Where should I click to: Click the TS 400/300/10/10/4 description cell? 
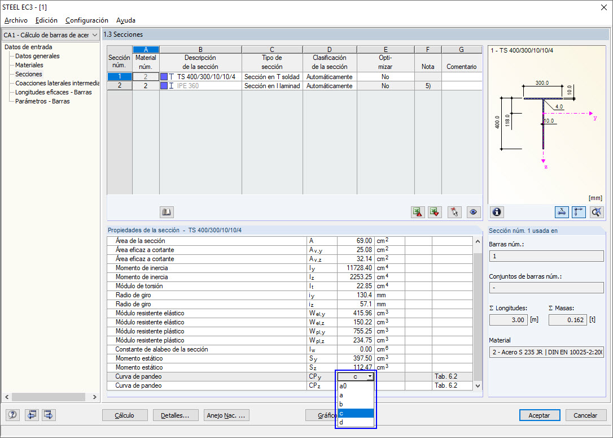point(200,77)
